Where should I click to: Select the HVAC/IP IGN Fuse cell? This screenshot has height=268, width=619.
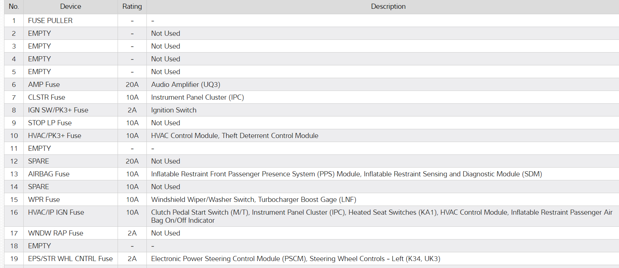pyautogui.click(x=56, y=213)
